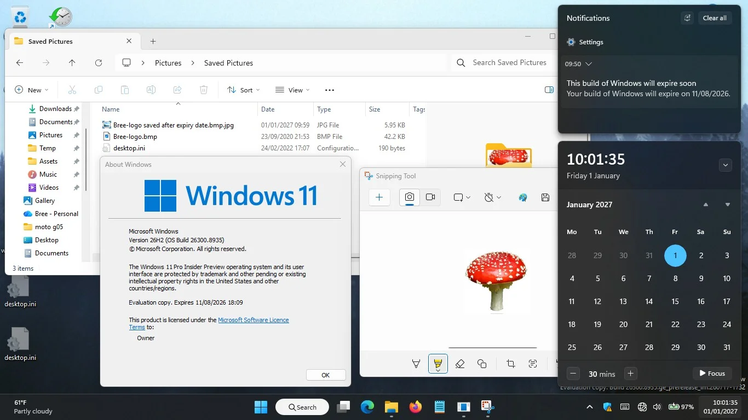Go to the previous month in calendar
This screenshot has height=420, width=748.
pyautogui.click(x=706, y=205)
